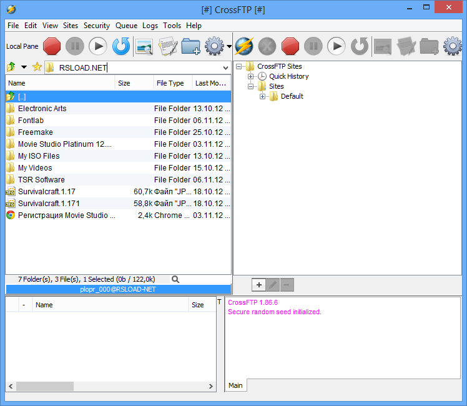Select the Freemake folder
Screen dimensions: 467x406
click(118, 132)
